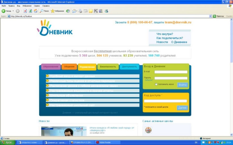Open the Что внутри? link
The image size is (233, 145).
coord(165,34)
